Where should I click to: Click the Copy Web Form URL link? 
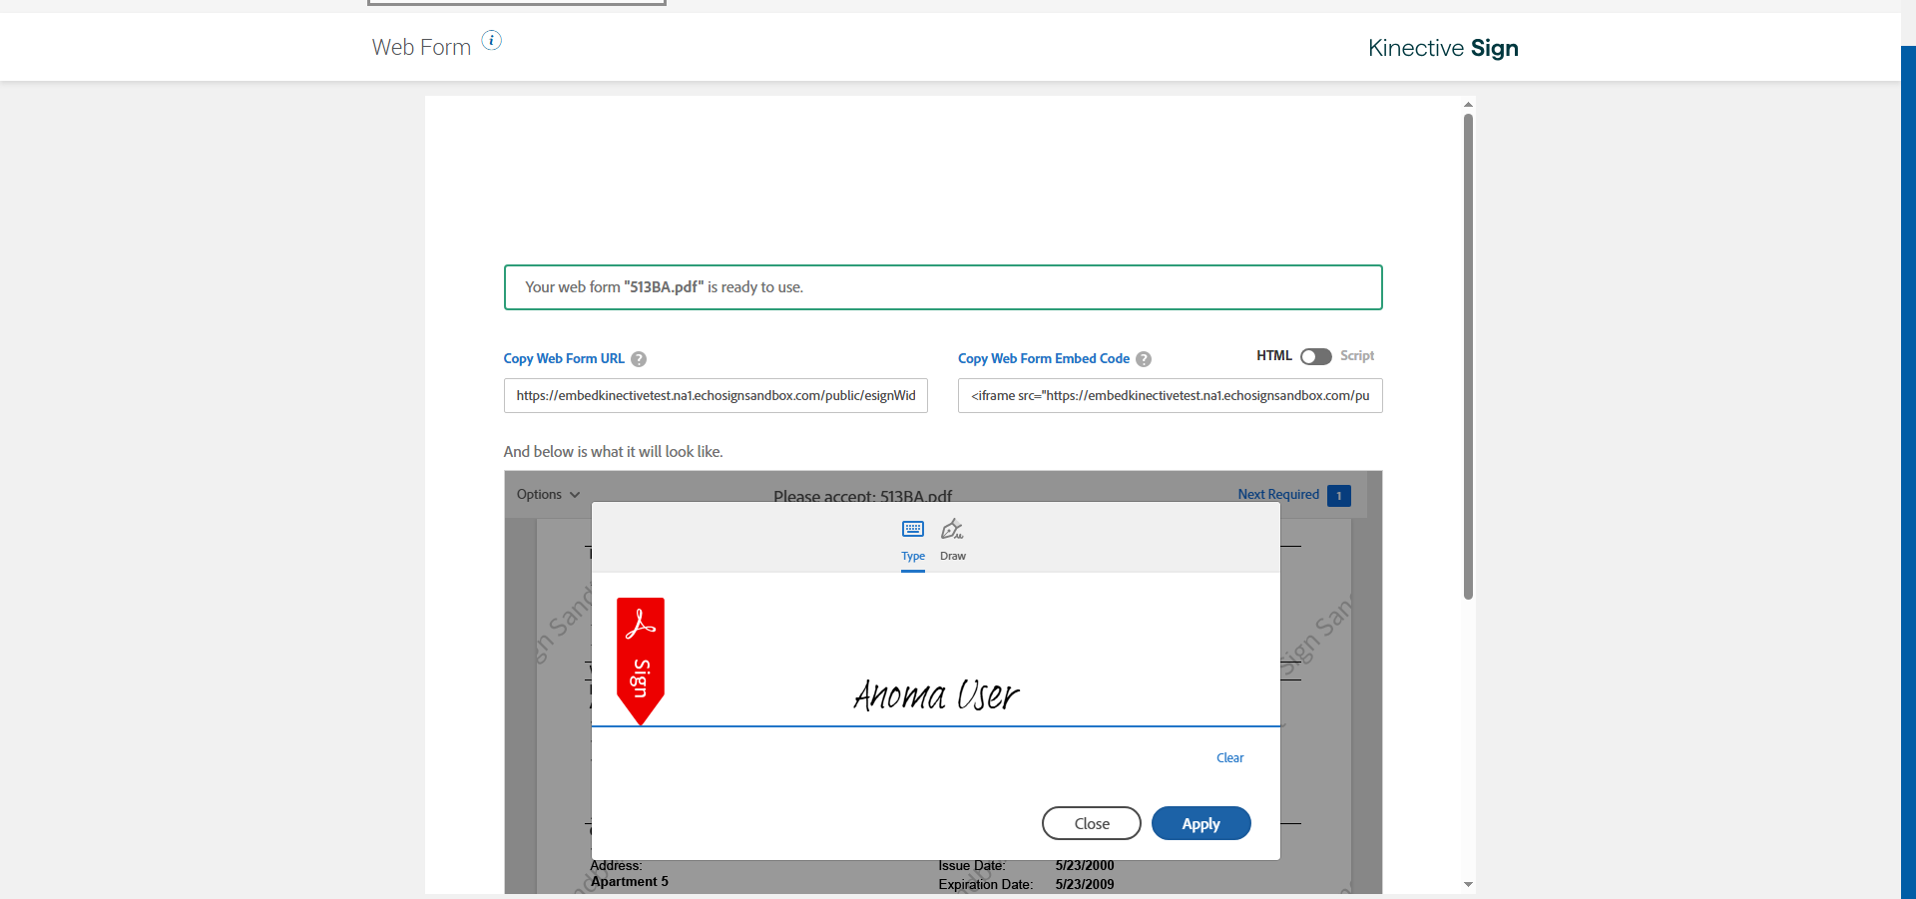(x=564, y=359)
